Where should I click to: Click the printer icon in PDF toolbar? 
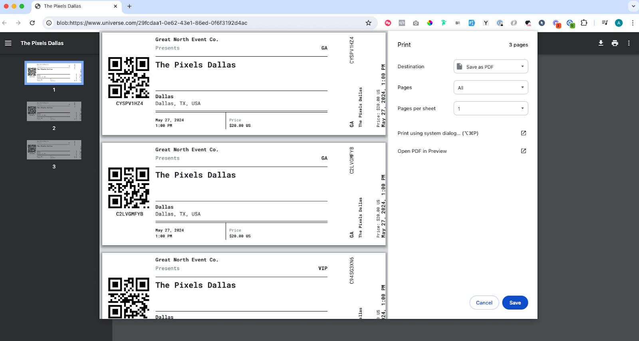point(615,43)
